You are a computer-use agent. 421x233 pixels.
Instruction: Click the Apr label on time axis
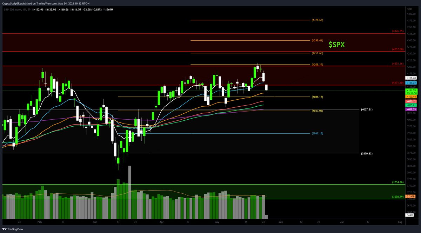pyautogui.click(x=161, y=223)
